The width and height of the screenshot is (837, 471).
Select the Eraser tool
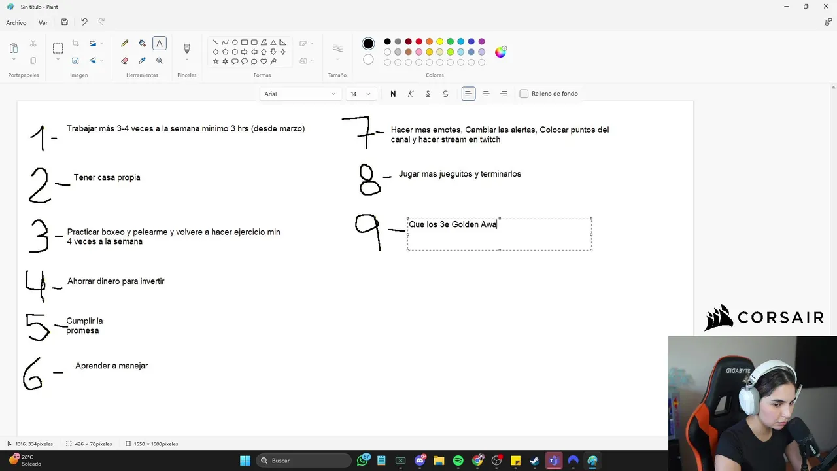(x=124, y=60)
